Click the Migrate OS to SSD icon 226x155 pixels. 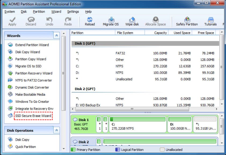click(x=10, y=66)
